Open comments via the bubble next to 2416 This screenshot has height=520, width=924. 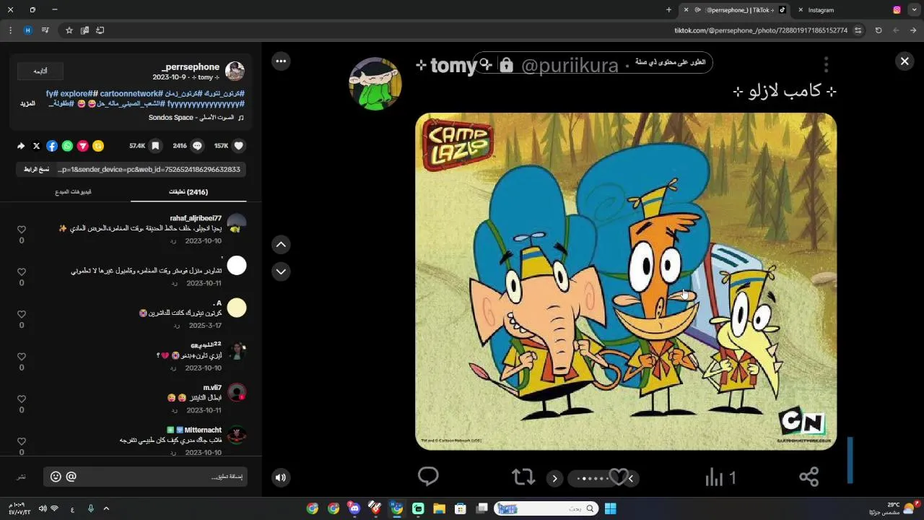(x=197, y=146)
